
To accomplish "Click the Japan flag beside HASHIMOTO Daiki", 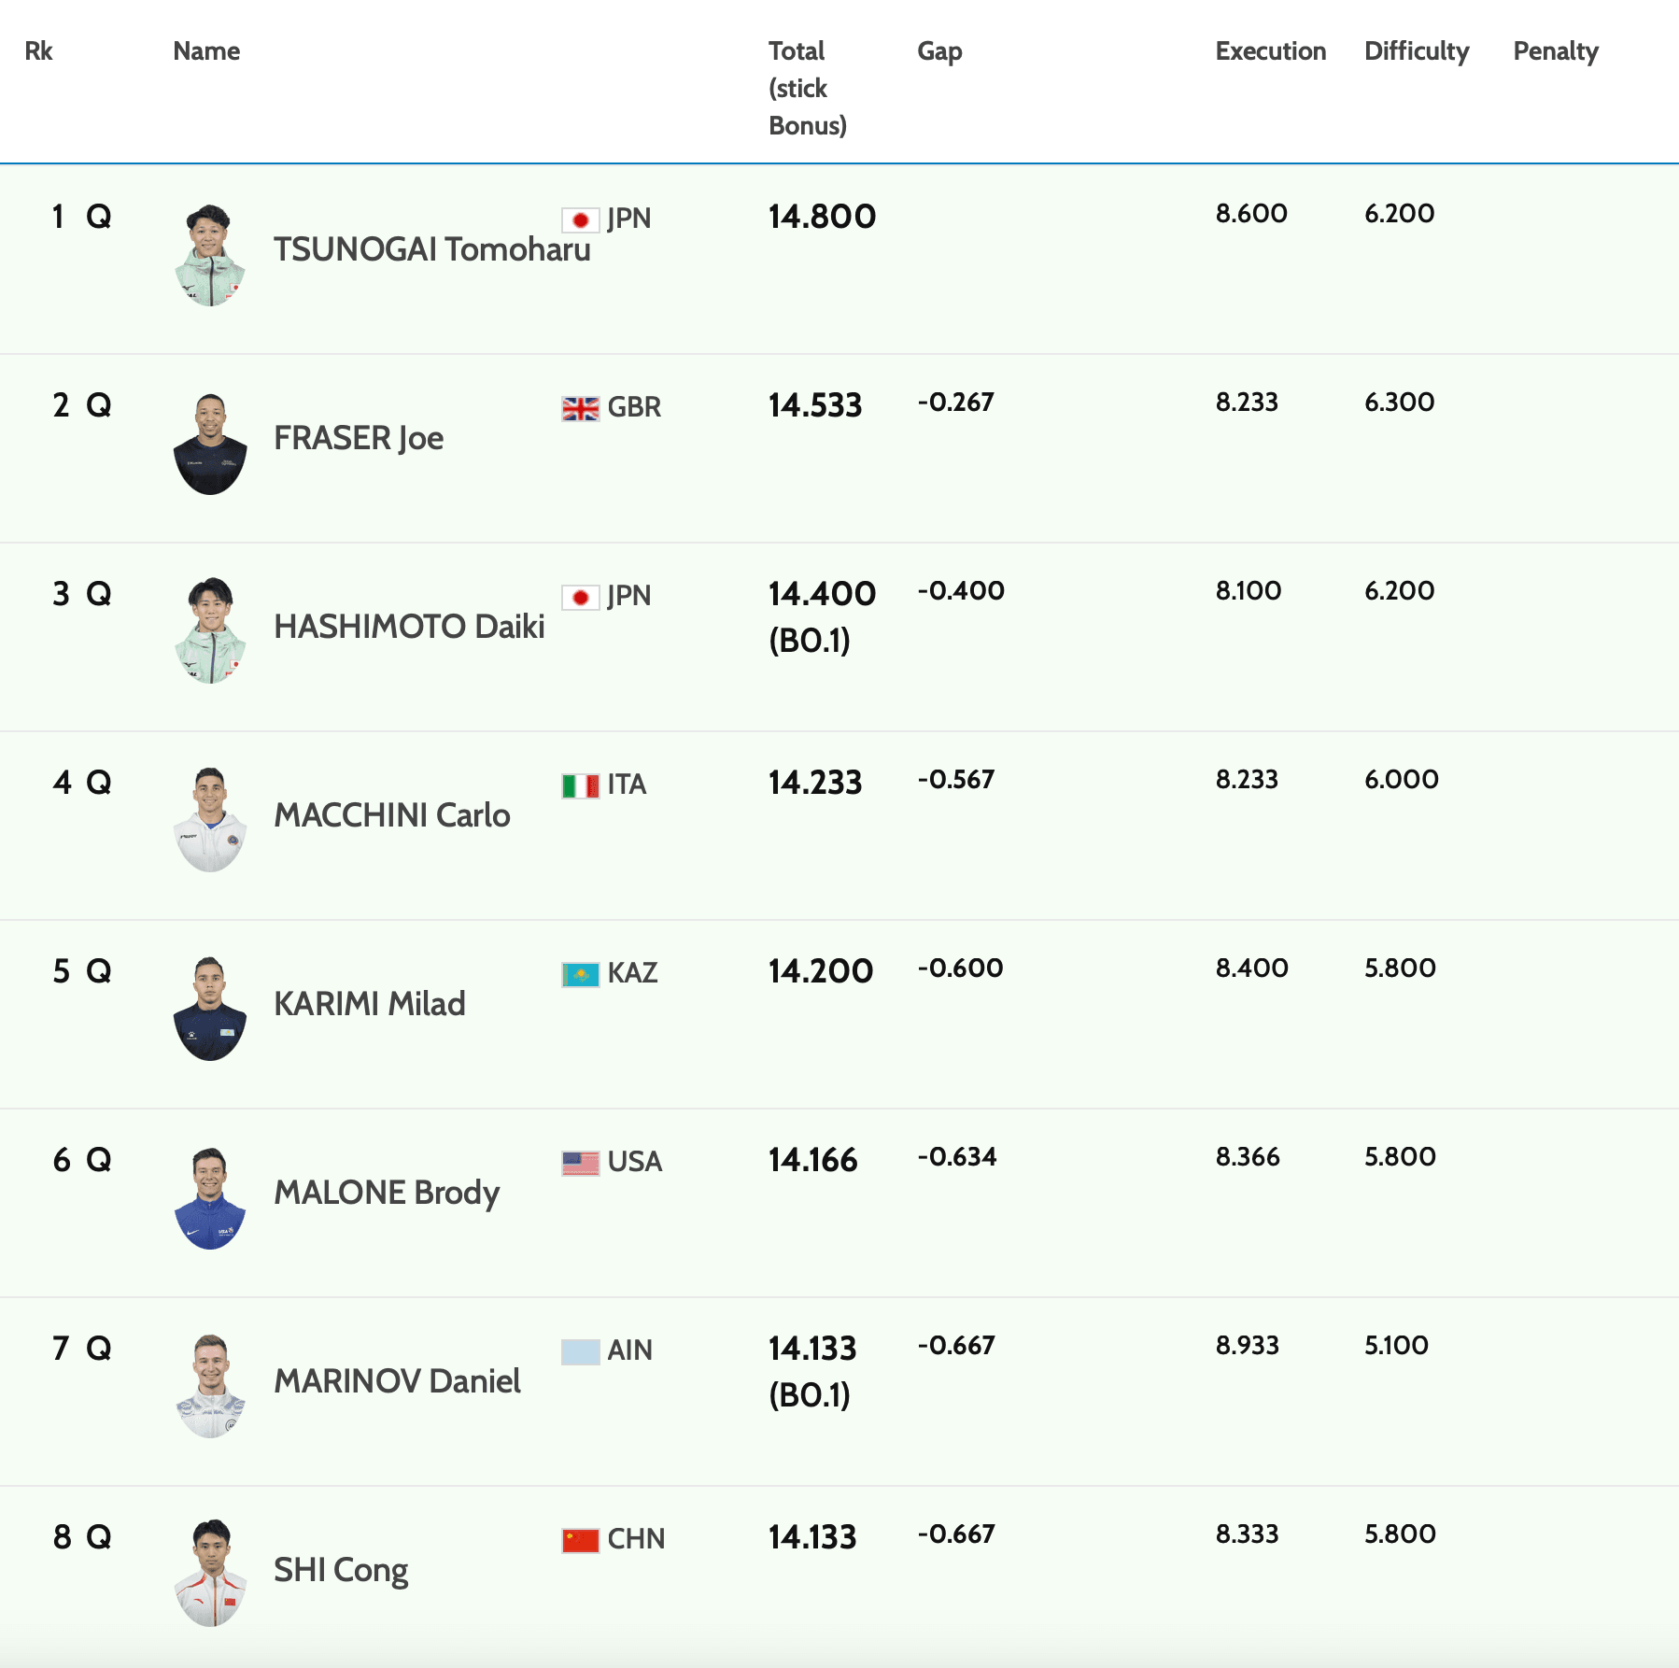I will (580, 597).
